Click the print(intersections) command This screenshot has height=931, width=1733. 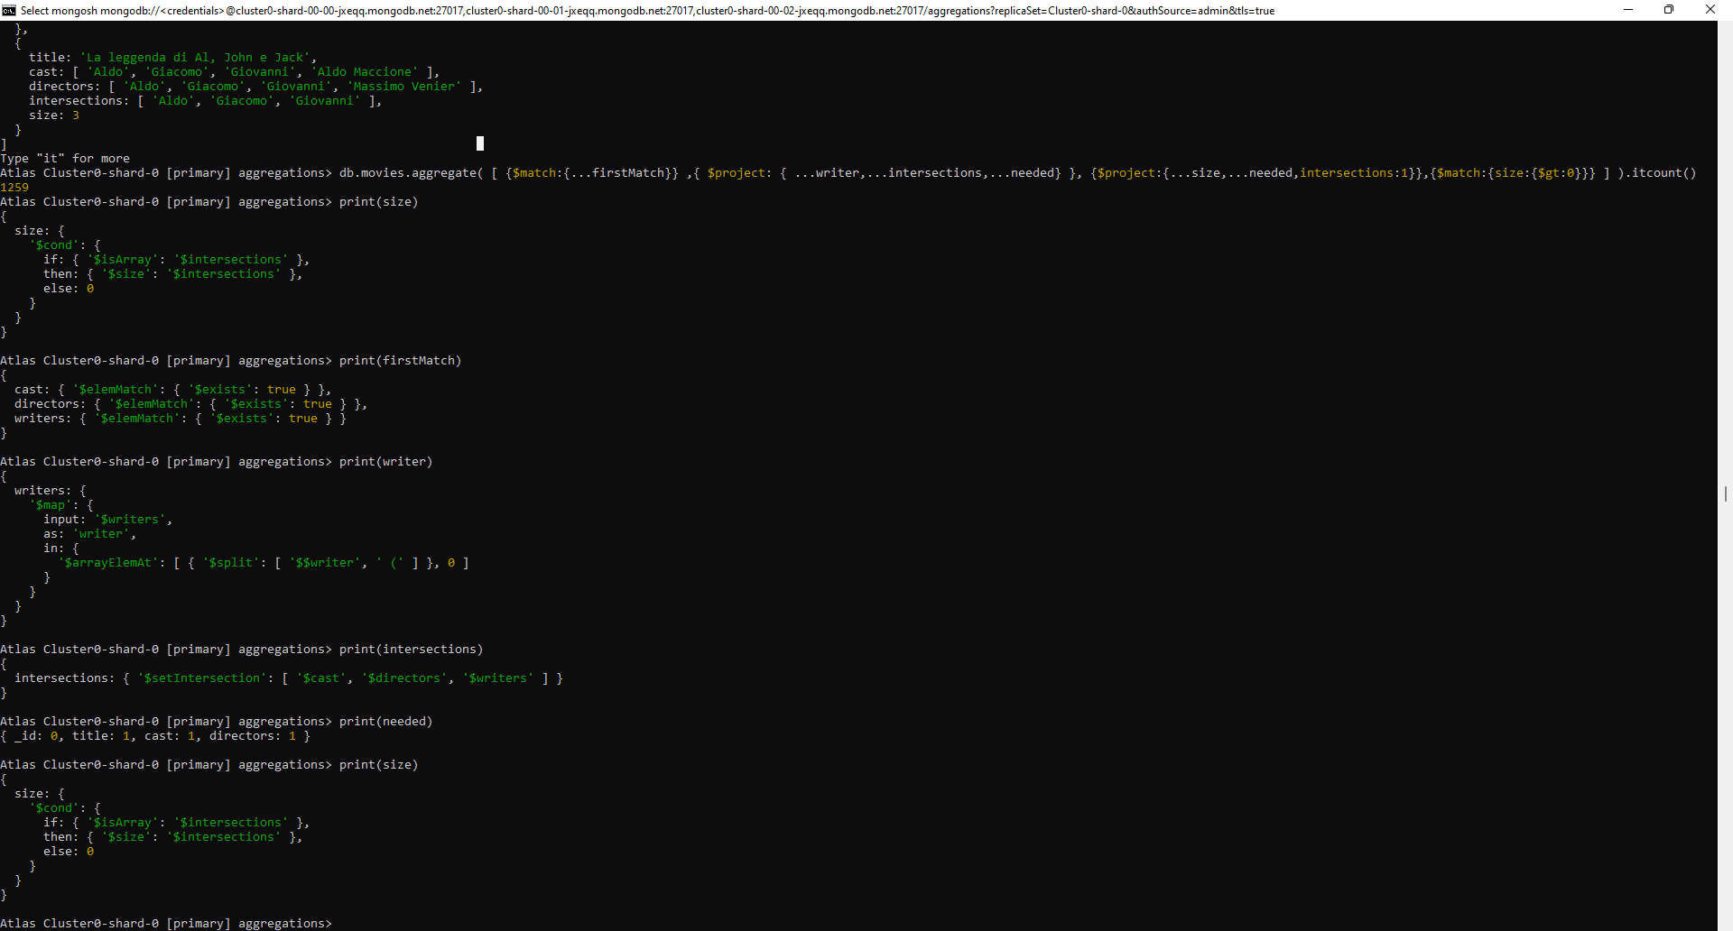click(x=411, y=650)
